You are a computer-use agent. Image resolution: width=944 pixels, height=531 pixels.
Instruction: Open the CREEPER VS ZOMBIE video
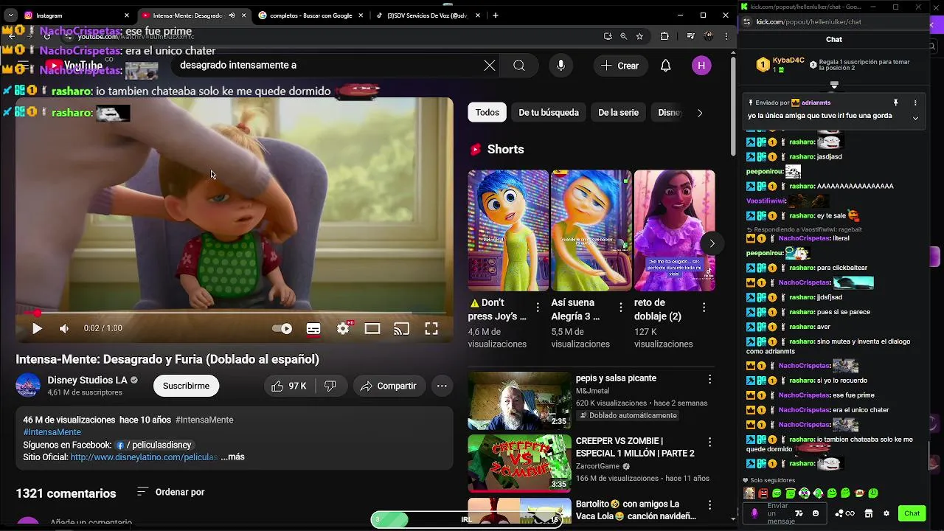tap(519, 463)
